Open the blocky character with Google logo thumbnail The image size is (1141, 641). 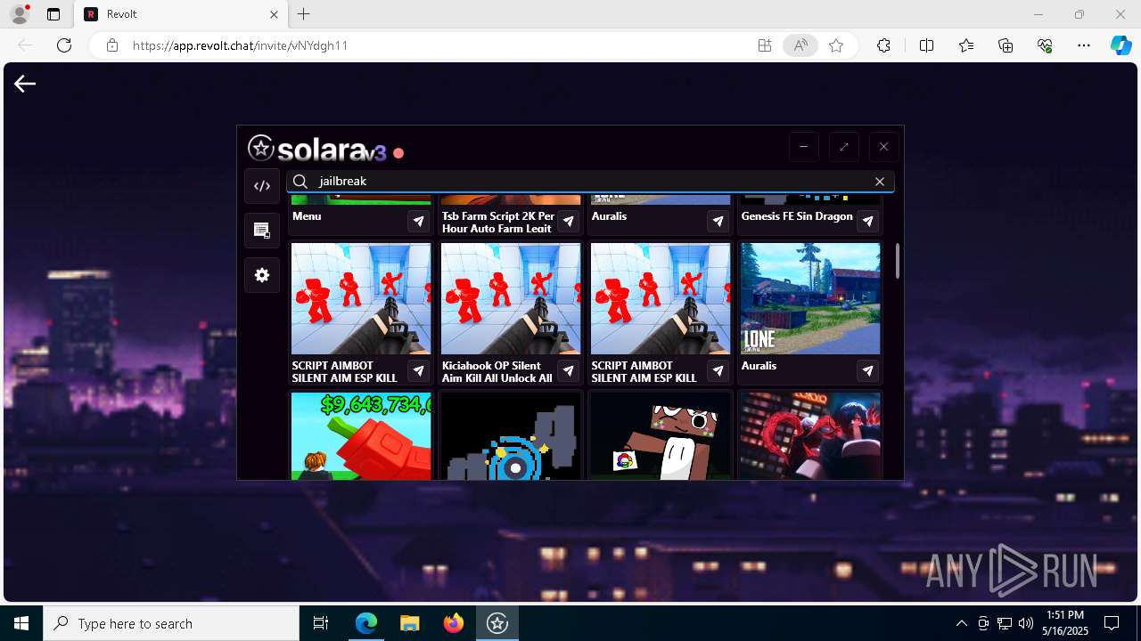(661, 436)
